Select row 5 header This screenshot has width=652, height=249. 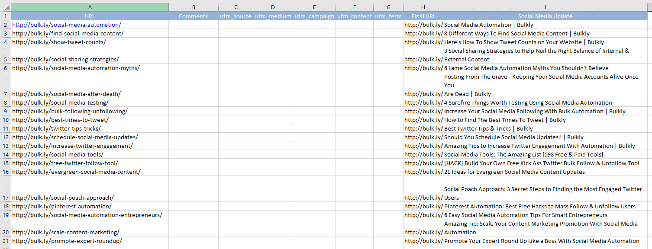6,55
